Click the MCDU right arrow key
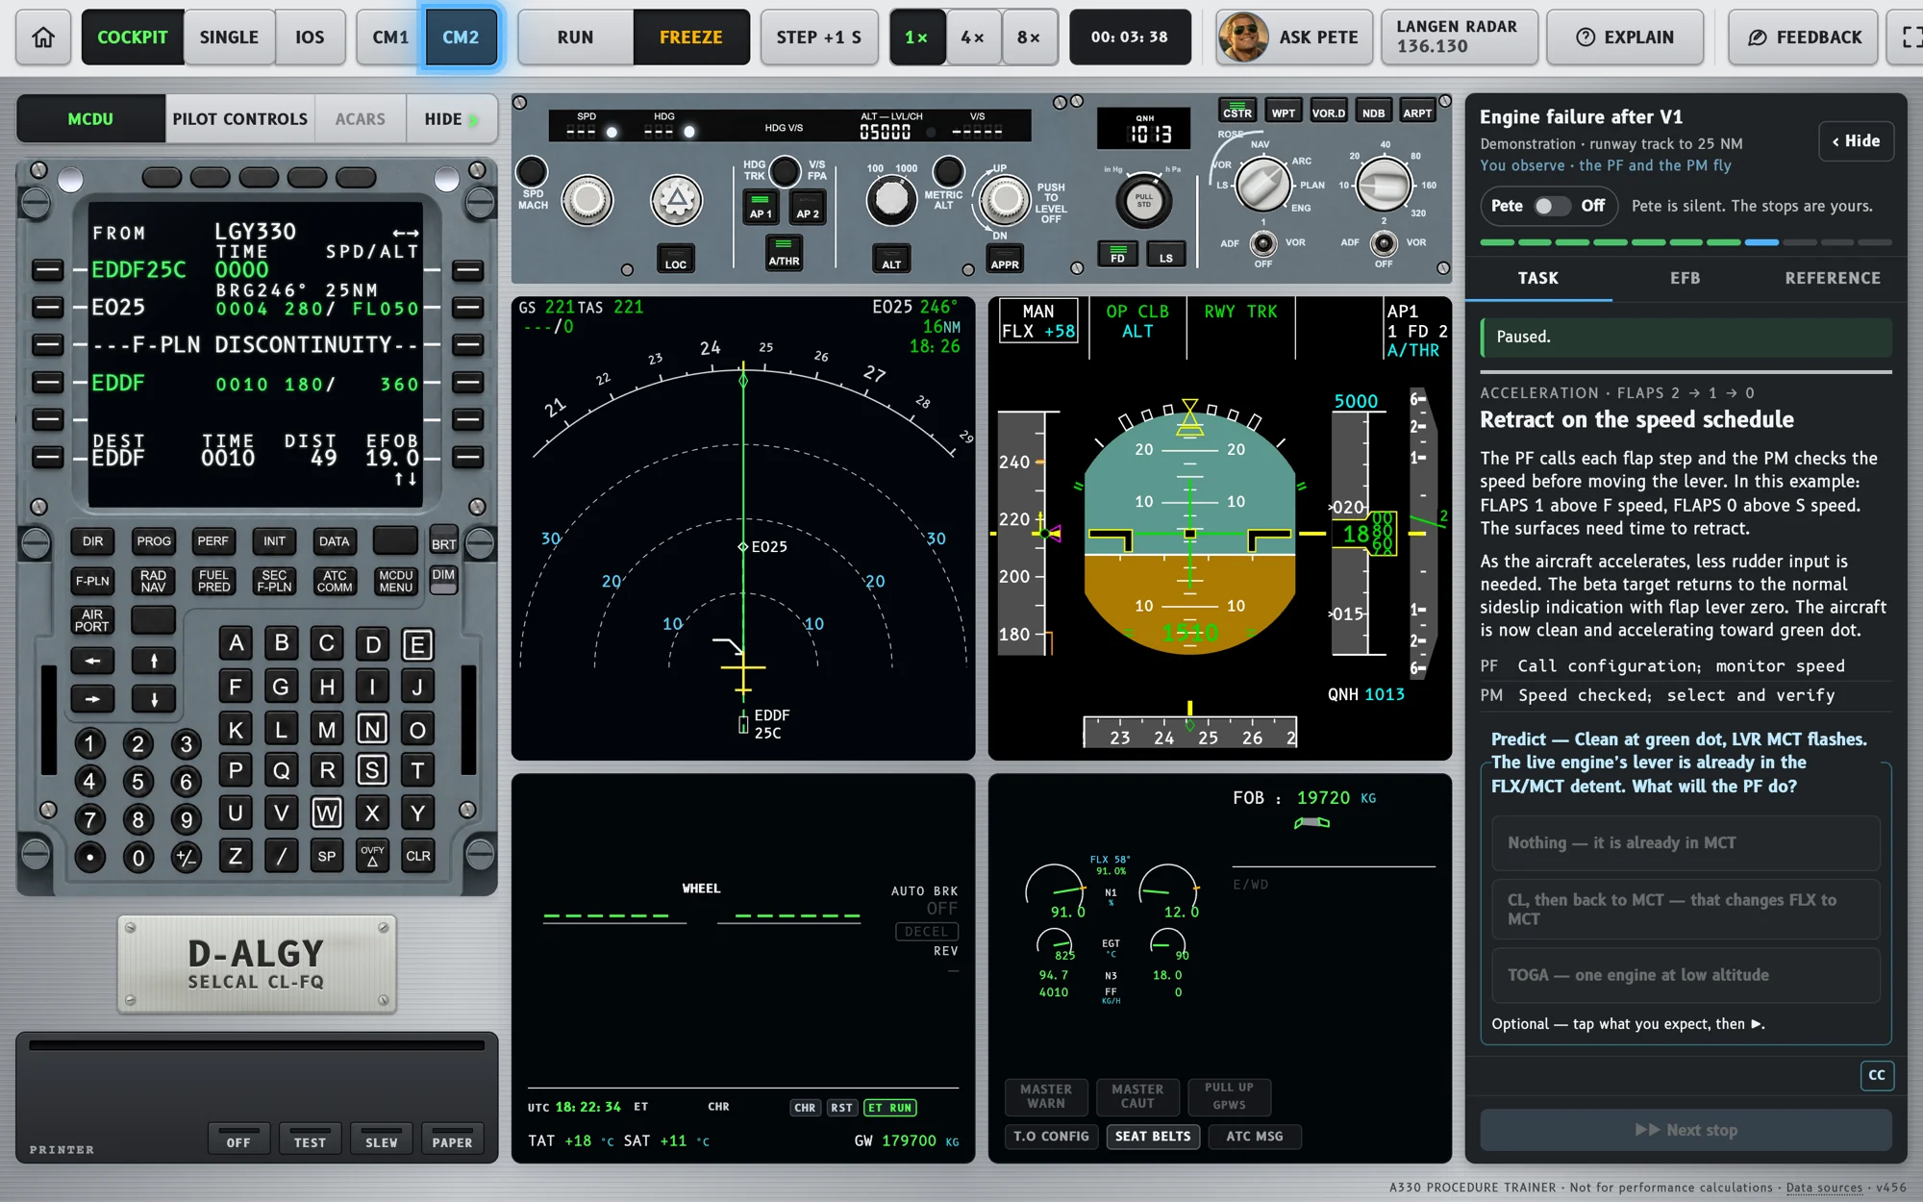This screenshot has height=1202, width=1923. [92, 699]
